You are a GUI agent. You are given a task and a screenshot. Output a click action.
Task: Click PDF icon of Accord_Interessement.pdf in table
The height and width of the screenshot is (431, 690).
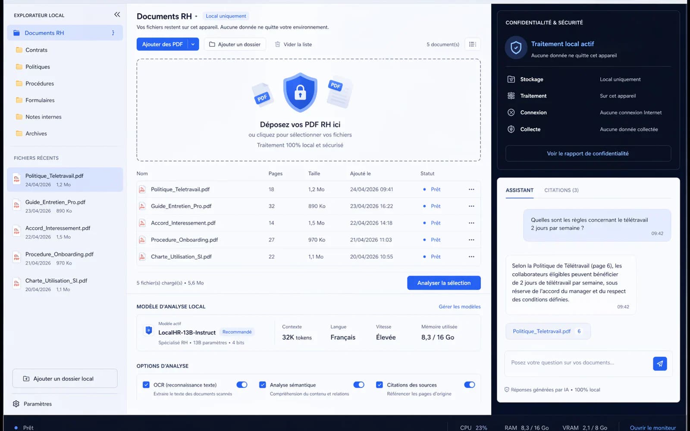(x=142, y=223)
